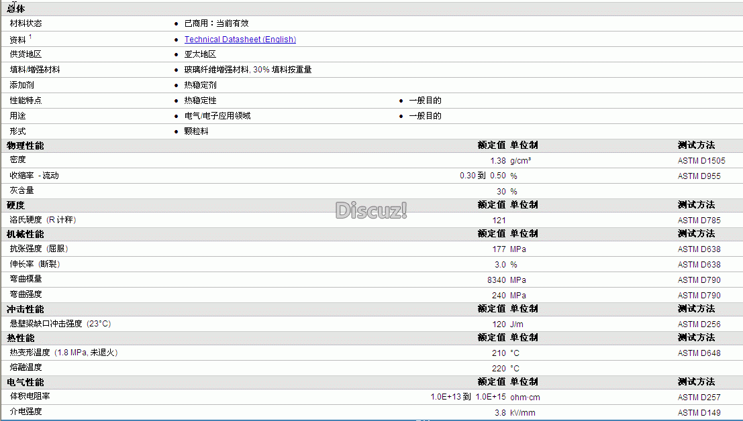The image size is (743, 421).
Task: Click the 填料/增强材料 row label
Action: [x=35, y=70]
